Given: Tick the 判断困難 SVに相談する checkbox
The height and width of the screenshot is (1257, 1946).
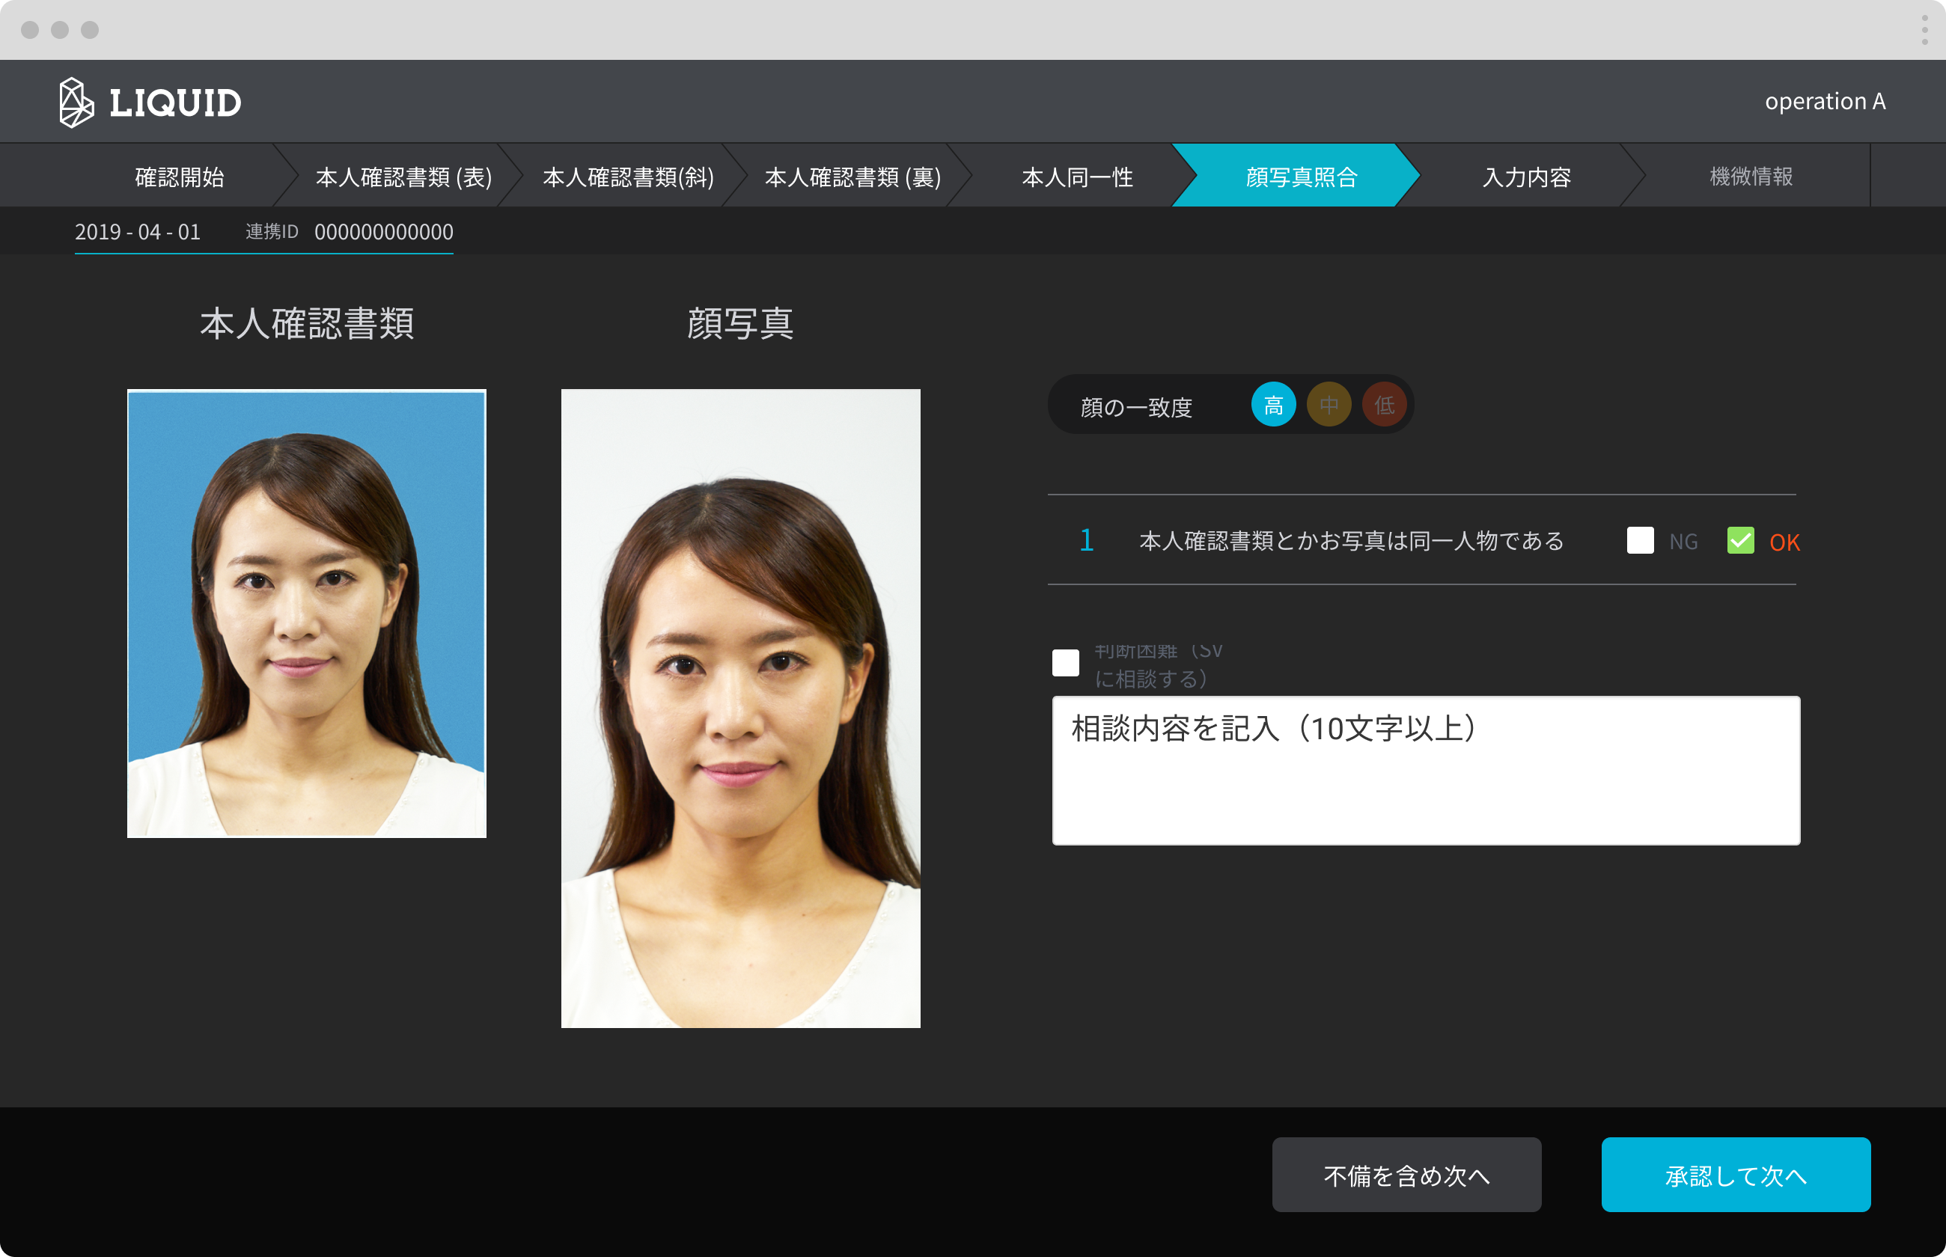Looking at the screenshot, I should tap(1065, 663).
